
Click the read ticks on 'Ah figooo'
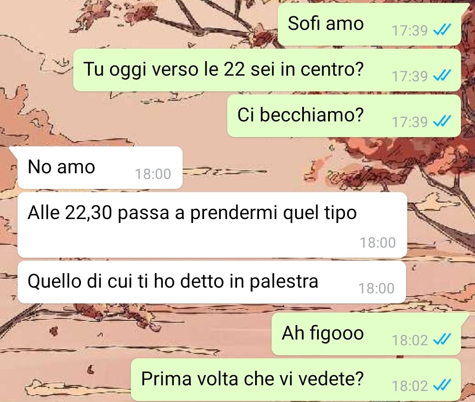pyautogui.click(x=442, y=340)
